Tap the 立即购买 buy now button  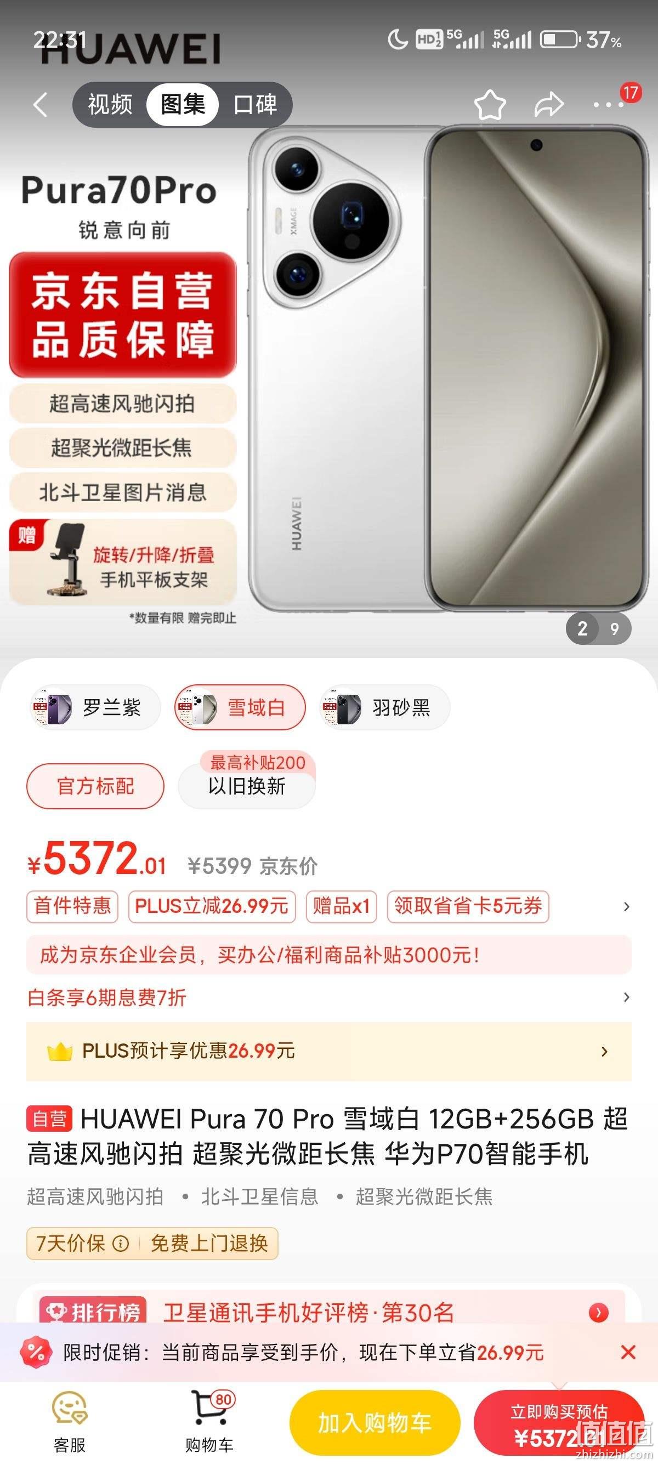(559, 1422)
